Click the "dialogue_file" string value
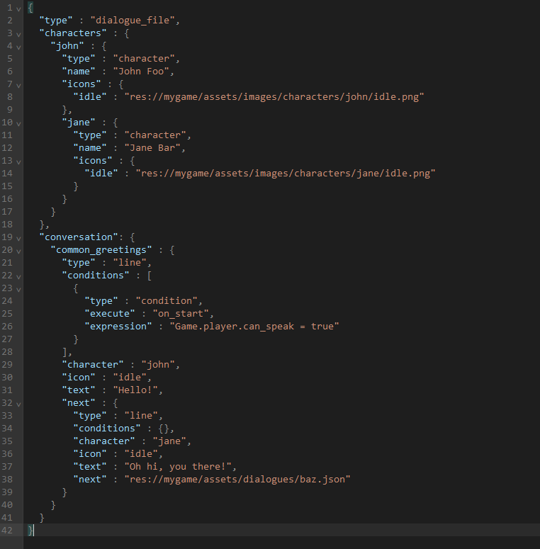Viewport: 540px width, 549px height. 133,21
